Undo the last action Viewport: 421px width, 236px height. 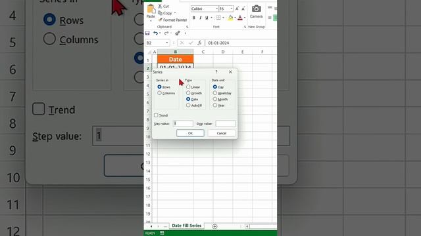[155, 33]
